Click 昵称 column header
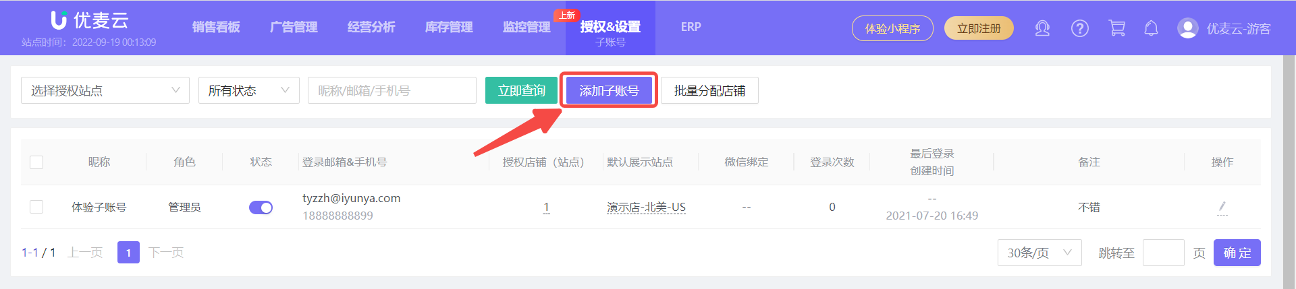This screenshot has width=1296, height=289. pyautogui.click(x=99, y=162)
